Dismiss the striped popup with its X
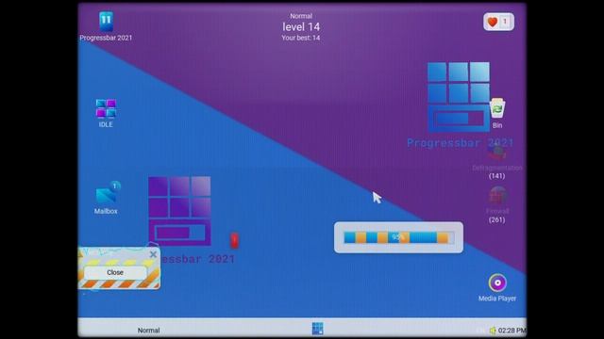This screenshot has width=604, height=339. 153,254
